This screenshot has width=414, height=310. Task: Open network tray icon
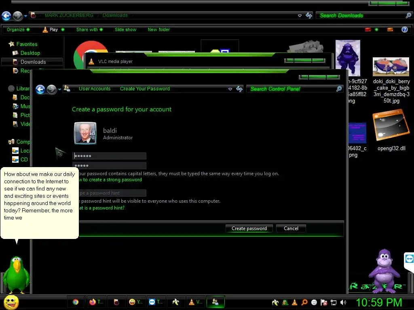(x=334, y=302)
